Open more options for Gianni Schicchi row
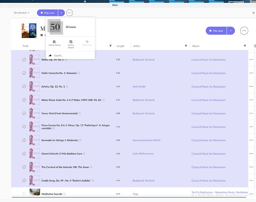 click(251, 154)
